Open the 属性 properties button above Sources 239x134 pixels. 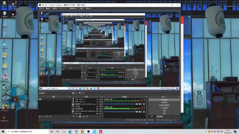(75, 93)
